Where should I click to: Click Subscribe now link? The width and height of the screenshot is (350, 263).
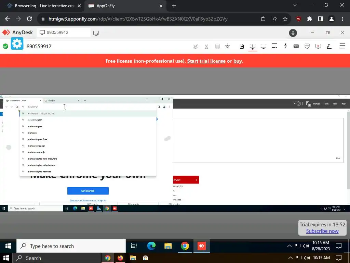[x=322, y=231]
